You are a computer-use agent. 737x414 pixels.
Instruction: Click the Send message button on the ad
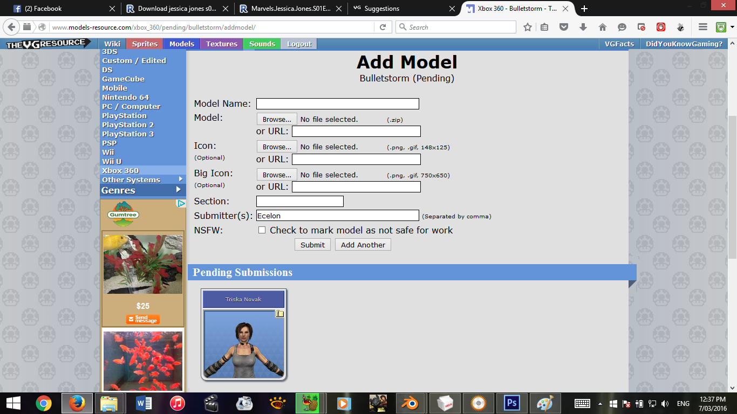(143, 320)
